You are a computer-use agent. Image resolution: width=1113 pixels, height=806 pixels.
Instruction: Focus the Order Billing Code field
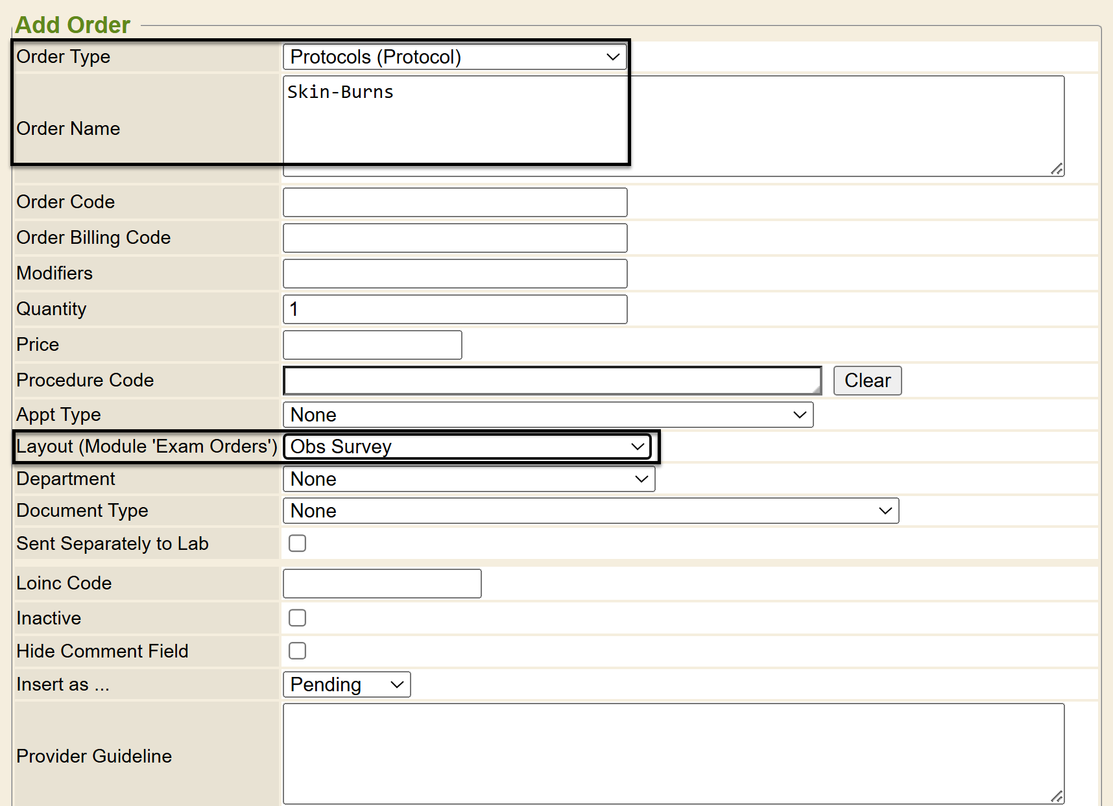click(x=455, y=238)
